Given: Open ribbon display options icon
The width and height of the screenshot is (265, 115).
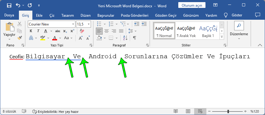Looking at the screenshot, I should coord(215,5).
